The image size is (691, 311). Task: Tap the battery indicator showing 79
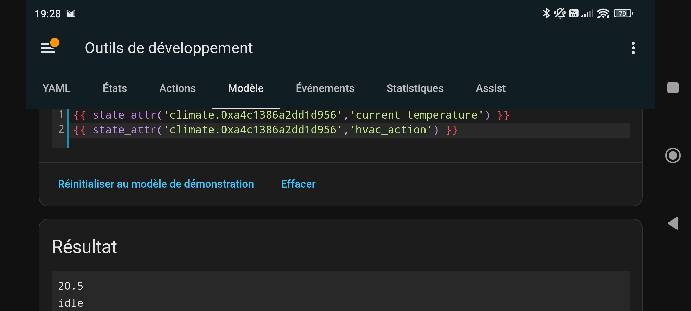coord(623,13)
